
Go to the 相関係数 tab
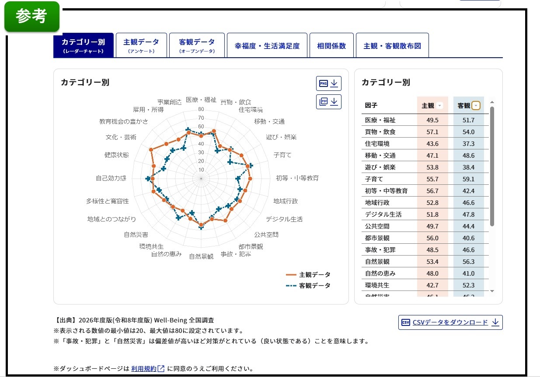coord(331,45)
